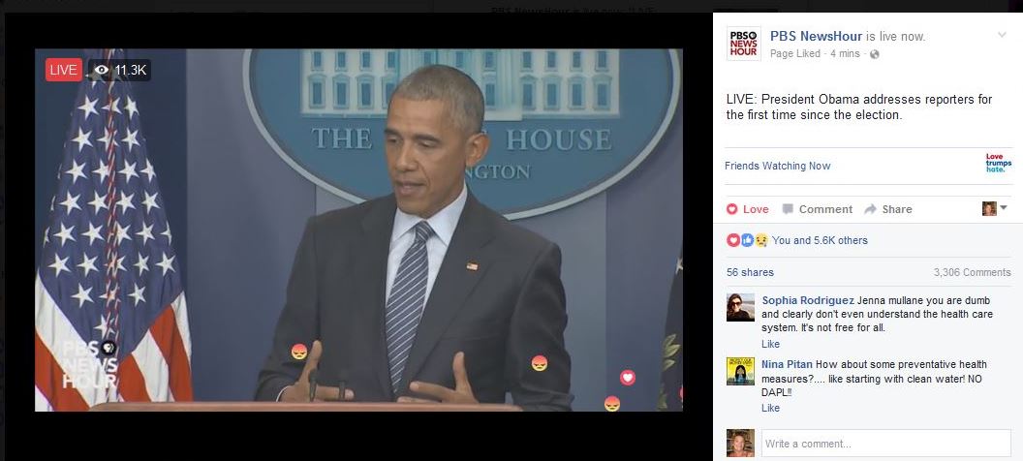Expand the 3,306 Comments list
Screen dimensions: 1023x461
tap(972, 272)
